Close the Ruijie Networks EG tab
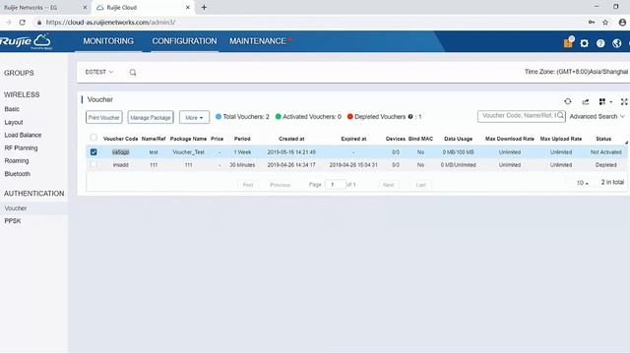The image size is (630, 354). pos(85,7)
